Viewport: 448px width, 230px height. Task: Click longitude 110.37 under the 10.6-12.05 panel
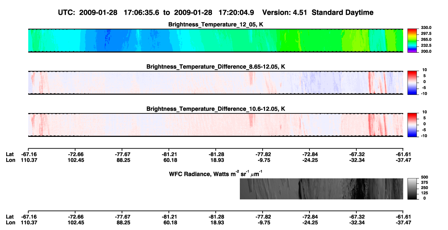28,160
